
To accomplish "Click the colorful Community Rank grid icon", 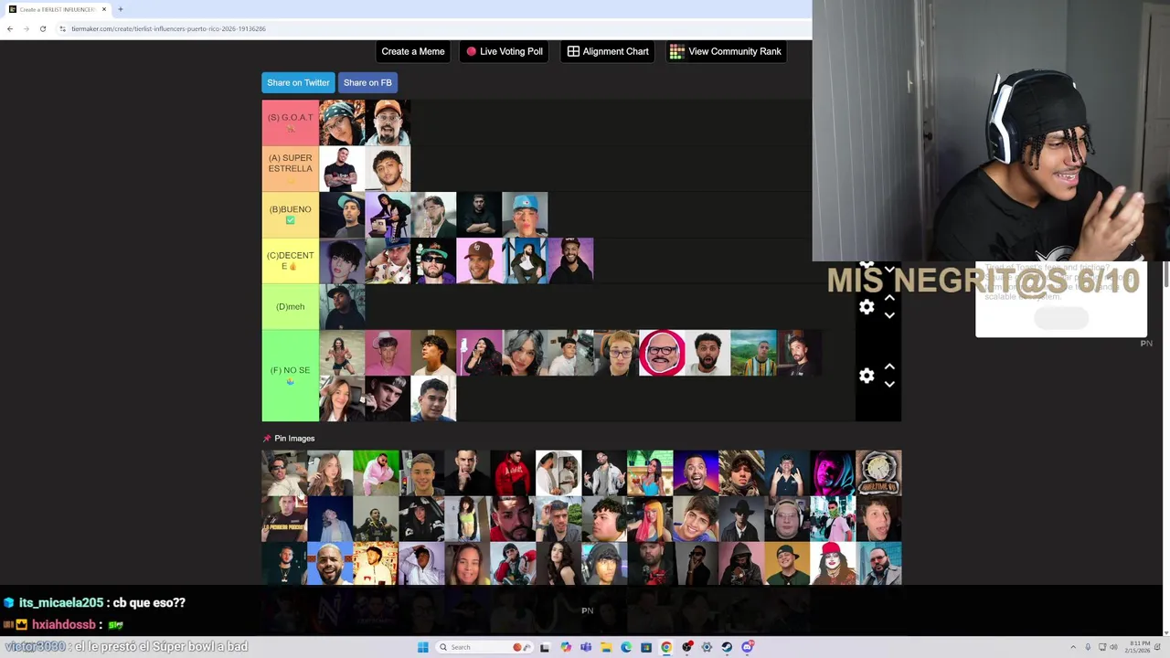I will click(676, 51).
